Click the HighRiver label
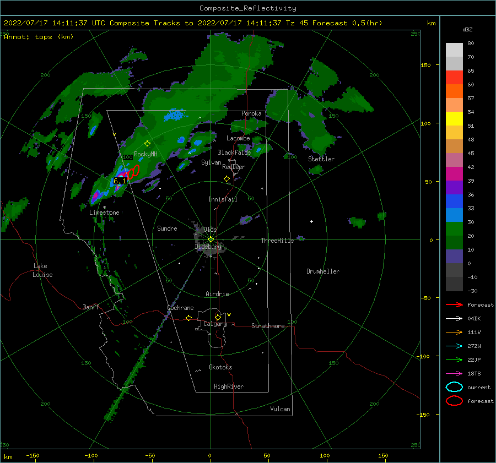Image resolution: width=496 pixels, height=463 pixels. pyautogui.click(x=229, y=386)
